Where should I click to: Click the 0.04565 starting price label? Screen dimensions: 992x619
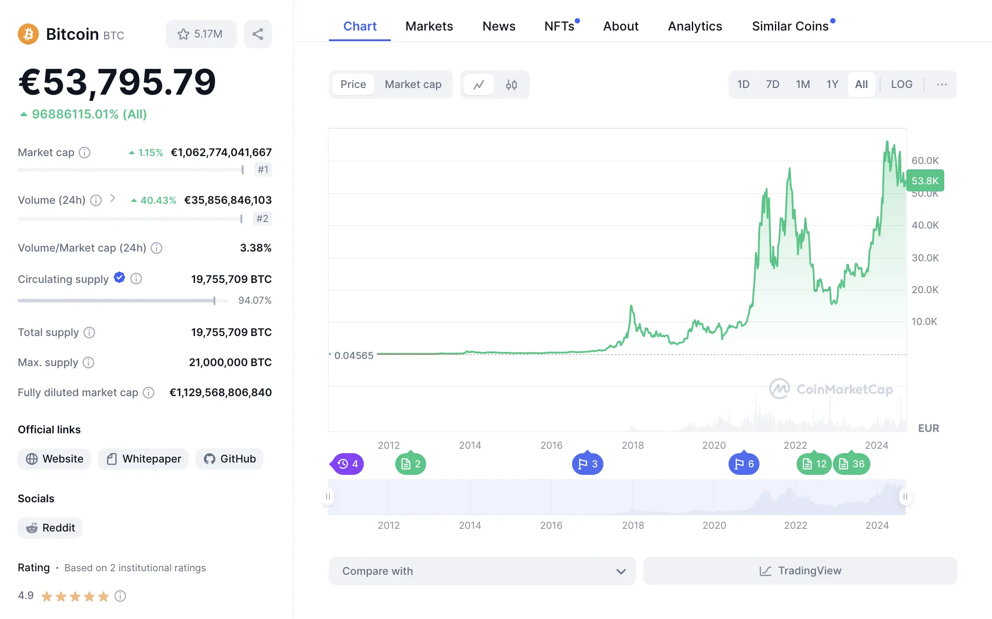click(354, 355)
